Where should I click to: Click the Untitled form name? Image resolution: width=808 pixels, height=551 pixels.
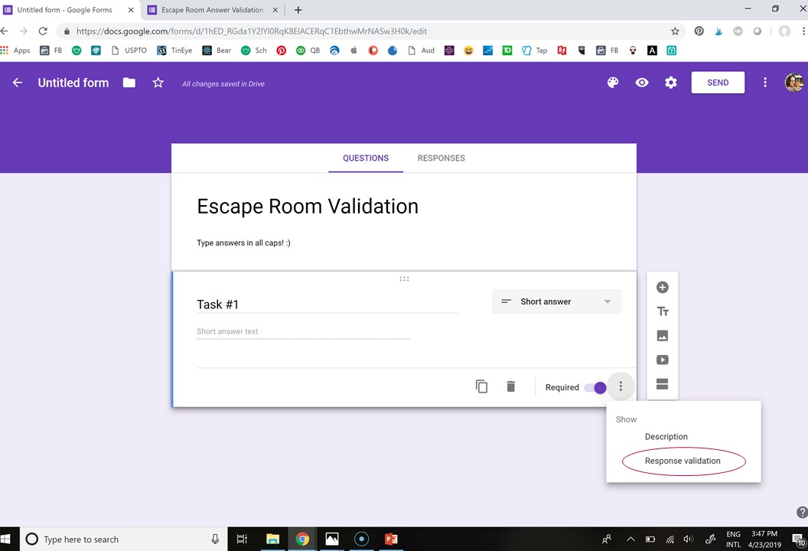coord(73,83)
